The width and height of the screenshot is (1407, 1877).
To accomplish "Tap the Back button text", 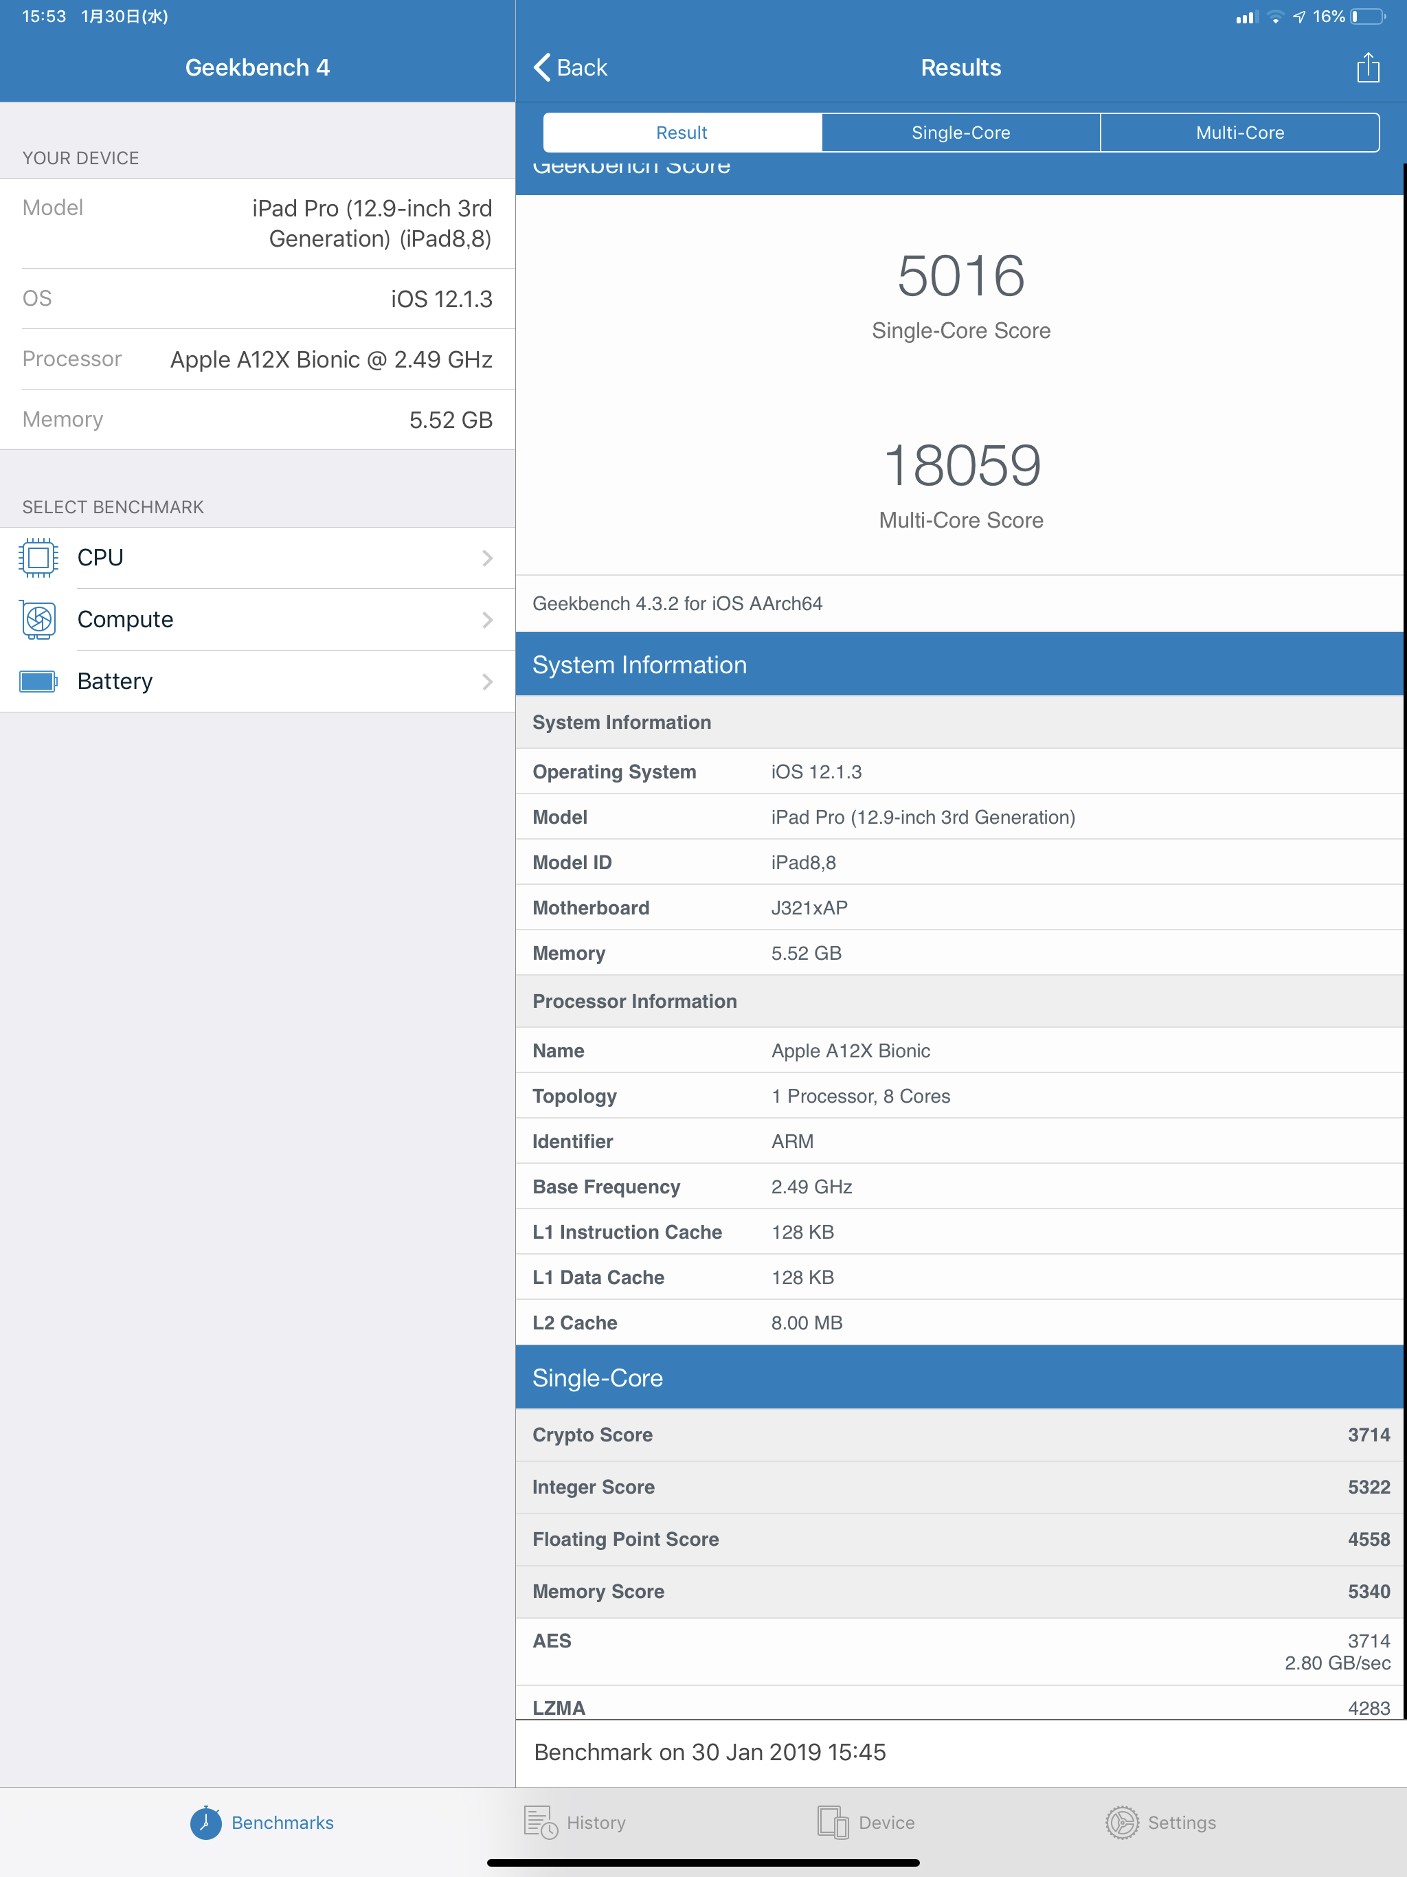I will pyautogui.click(x=582, y=67).
